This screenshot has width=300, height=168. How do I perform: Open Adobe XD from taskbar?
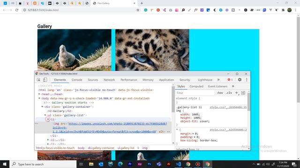coord(140,164)
